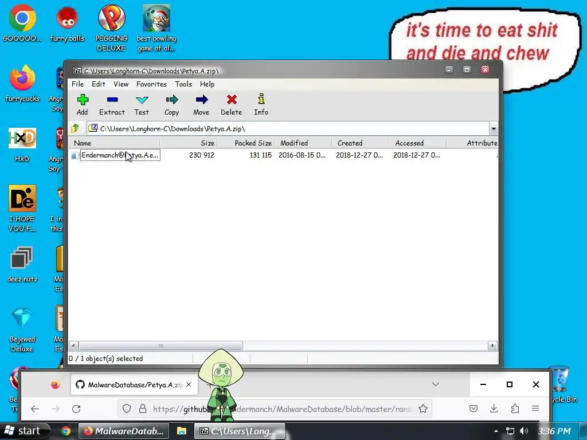Image resolution: width=587 pixels, height=440 pixels.
Task: Open the PEGGING DELUXE desktop icon
Action: coord(111,28)
